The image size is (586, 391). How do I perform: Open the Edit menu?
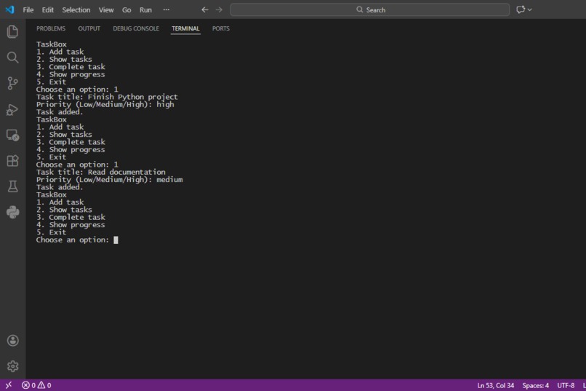pyautogui.click(x=47, y=9)
